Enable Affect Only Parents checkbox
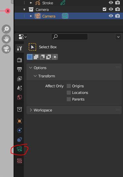 tap(69, 99)
